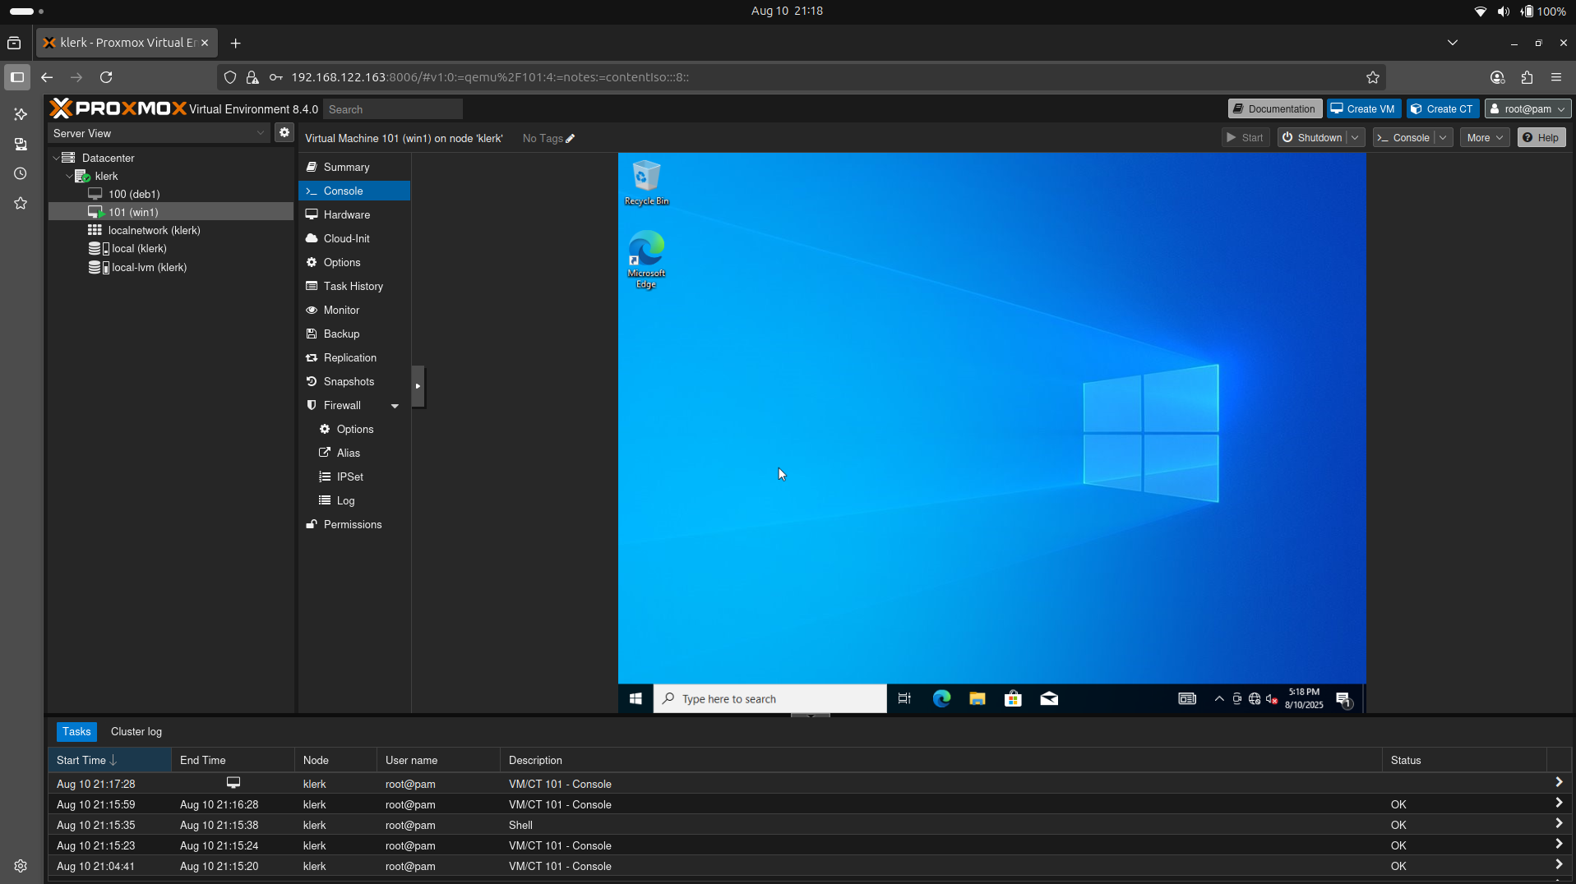1576x884 pixels.
Task: Expand the More actions dropdown
Action: (x=1485, y=138)
